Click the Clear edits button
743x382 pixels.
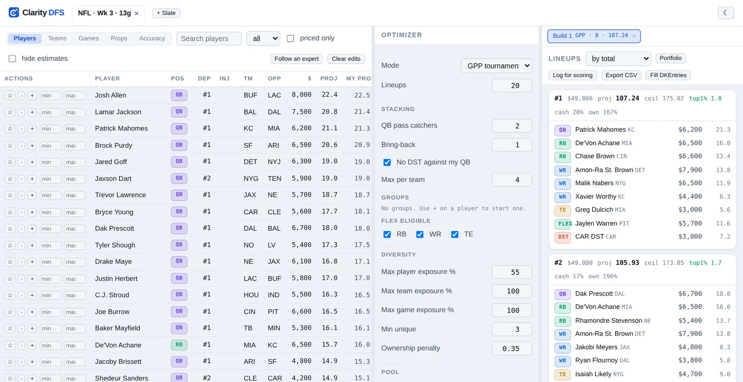coord(346,59)
